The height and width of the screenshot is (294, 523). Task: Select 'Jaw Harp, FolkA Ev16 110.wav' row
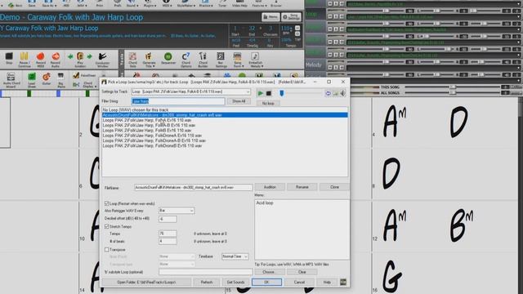click(225, 120)
